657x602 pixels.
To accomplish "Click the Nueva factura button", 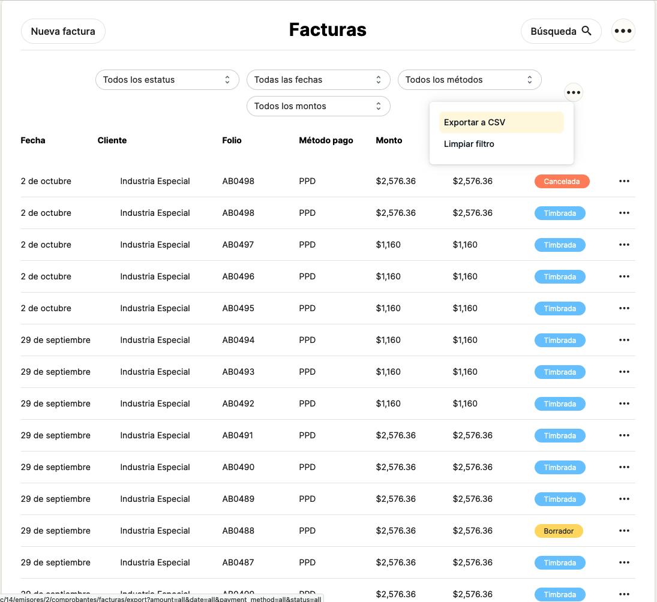I will click(x=63, y=31).
